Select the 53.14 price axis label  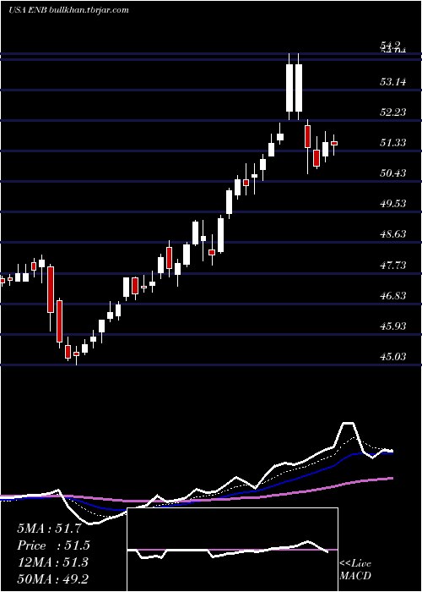[x=393, y=81]
